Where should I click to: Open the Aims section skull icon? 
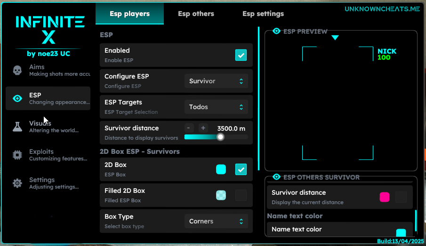pyautogui.click(x=17, y=71)
